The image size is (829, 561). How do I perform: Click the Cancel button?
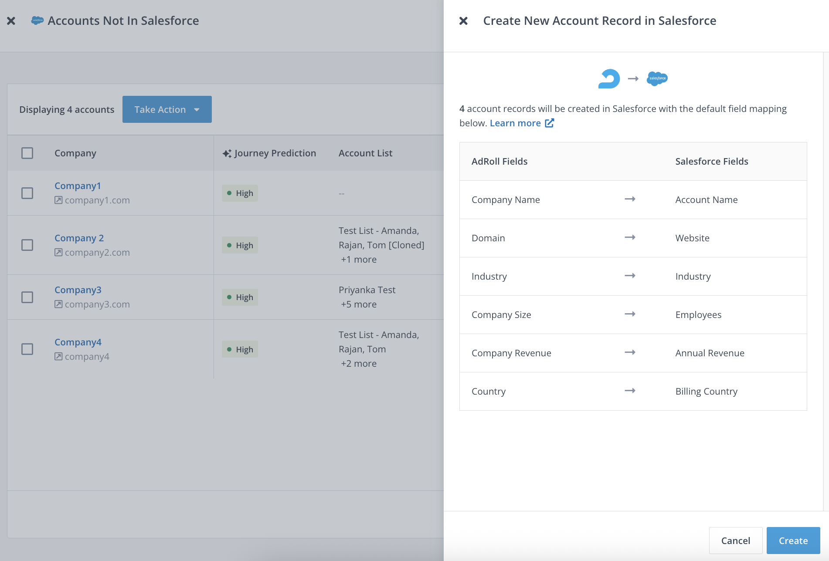[x=736, y=541]
